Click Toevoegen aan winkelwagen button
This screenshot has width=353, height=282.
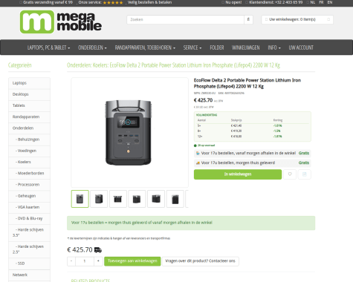pyautogui.click(x=132, y=261)
